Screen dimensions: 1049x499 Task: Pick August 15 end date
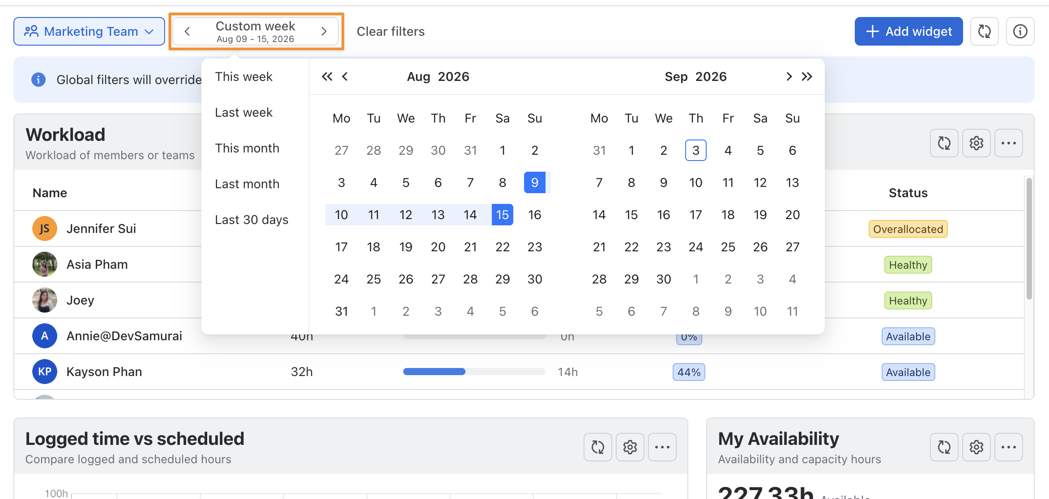(x=503, y=215)
